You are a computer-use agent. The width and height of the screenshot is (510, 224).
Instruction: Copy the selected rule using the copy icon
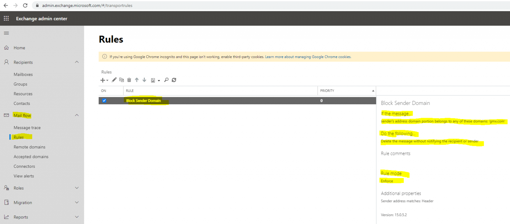pyautogui.click(x=122, y=80)
